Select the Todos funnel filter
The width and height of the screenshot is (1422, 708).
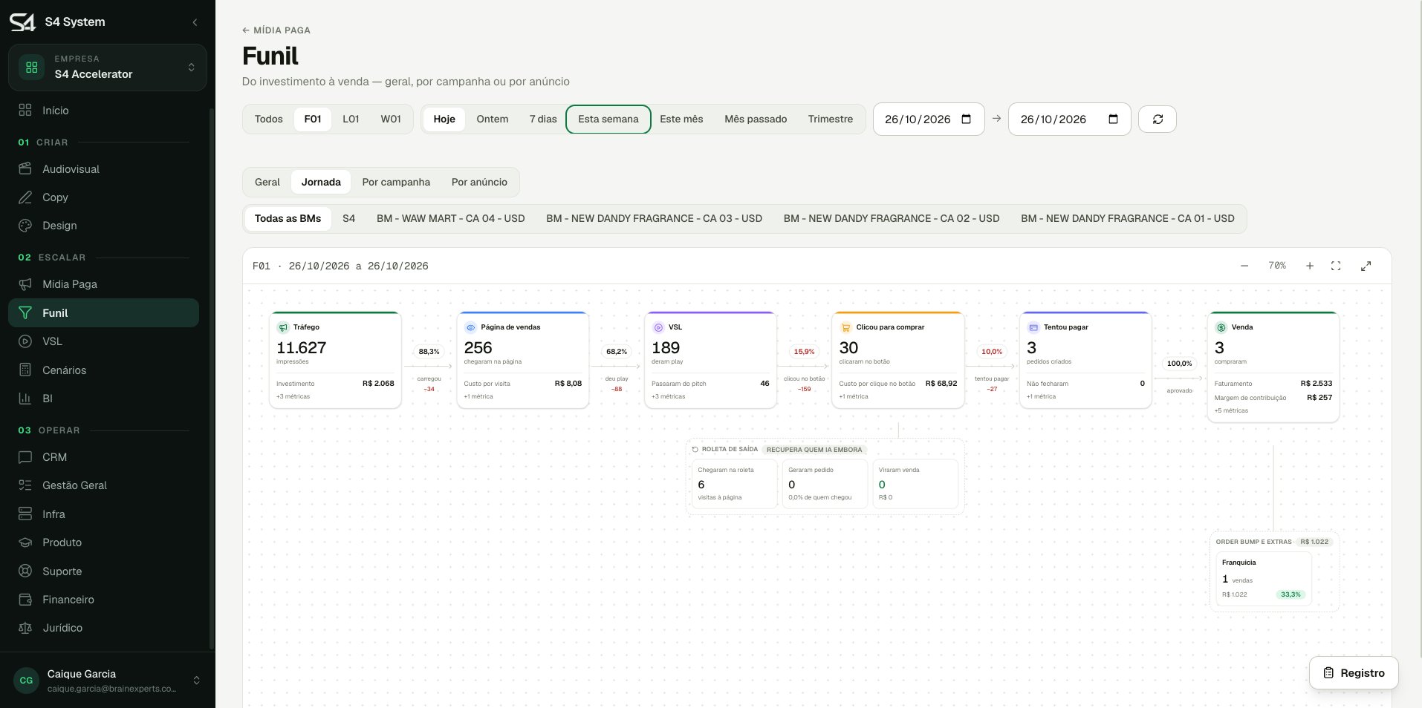click(x=268, y=119)
